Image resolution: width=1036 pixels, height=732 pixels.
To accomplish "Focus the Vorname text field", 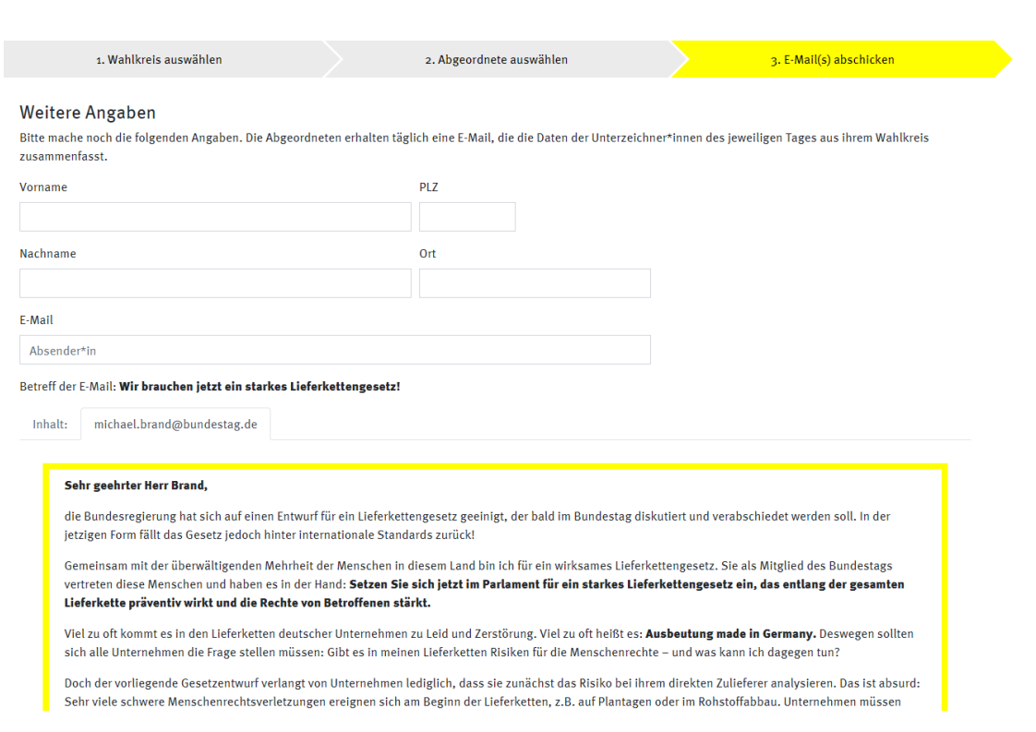I will click(x=215, y=217).
